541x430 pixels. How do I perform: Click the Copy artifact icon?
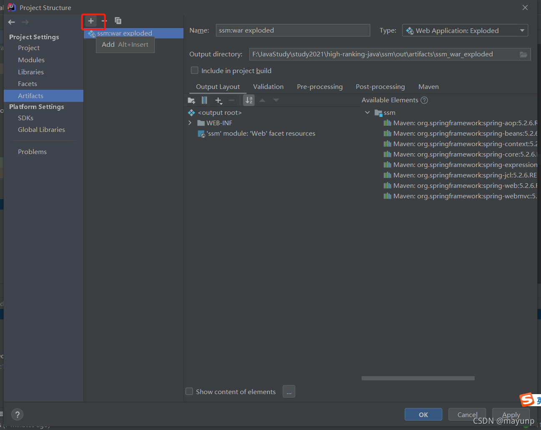[x=118, y=20]
